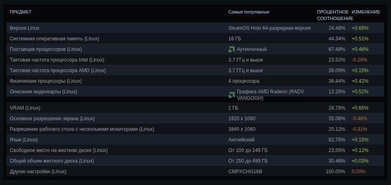Screen dimensions: 391x185
Task: Click SteamOS Holo 64-разрядная версия text
Action: (x=269, y=28)
